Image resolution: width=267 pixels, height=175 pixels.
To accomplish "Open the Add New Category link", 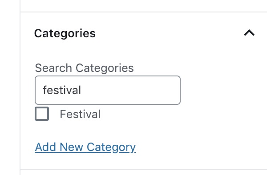I will (x=85, y=147).
